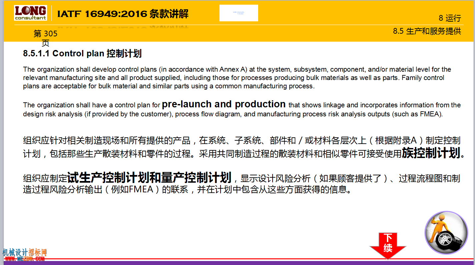Click bold text pre-launch and production
475x265 pixels.
223,104
